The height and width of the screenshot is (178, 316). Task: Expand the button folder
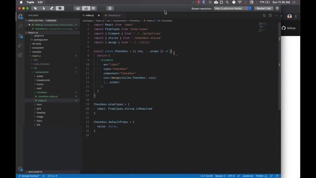40,84
